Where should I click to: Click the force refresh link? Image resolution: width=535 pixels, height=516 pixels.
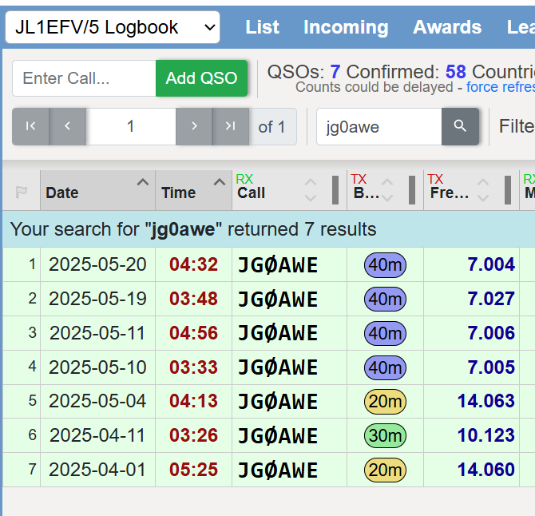[500, 87]
